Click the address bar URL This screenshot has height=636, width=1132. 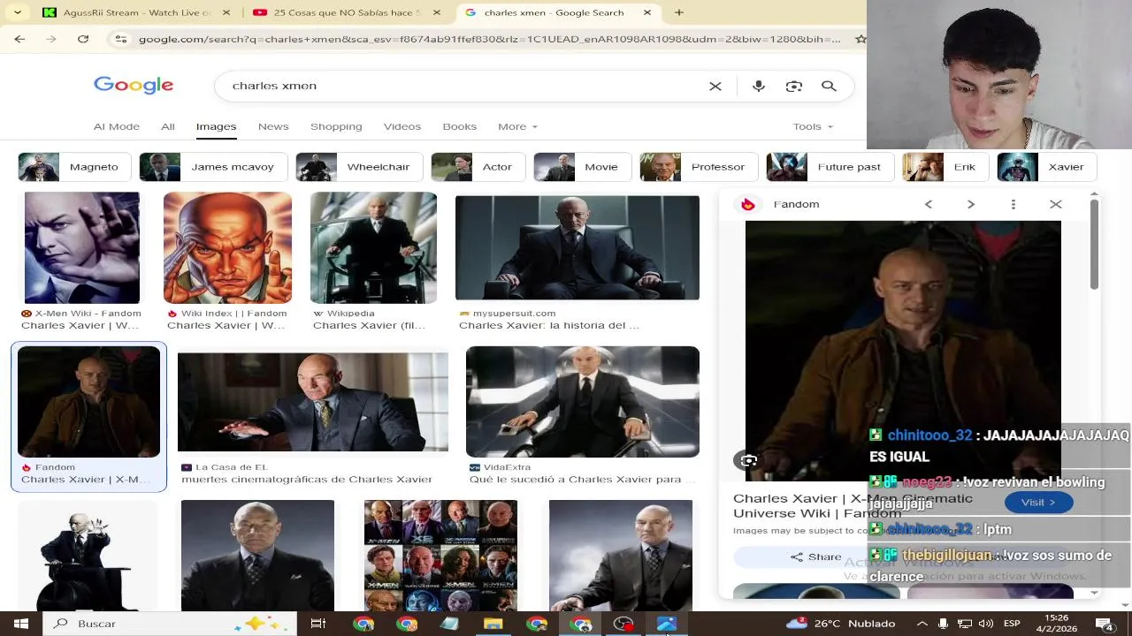tap(489, 39)
